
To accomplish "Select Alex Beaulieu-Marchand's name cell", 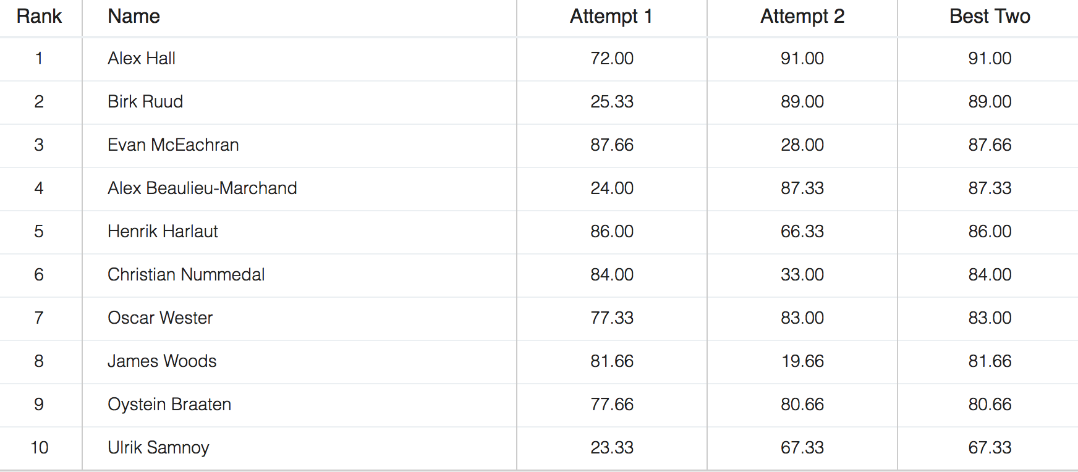I will pos(202,188).
